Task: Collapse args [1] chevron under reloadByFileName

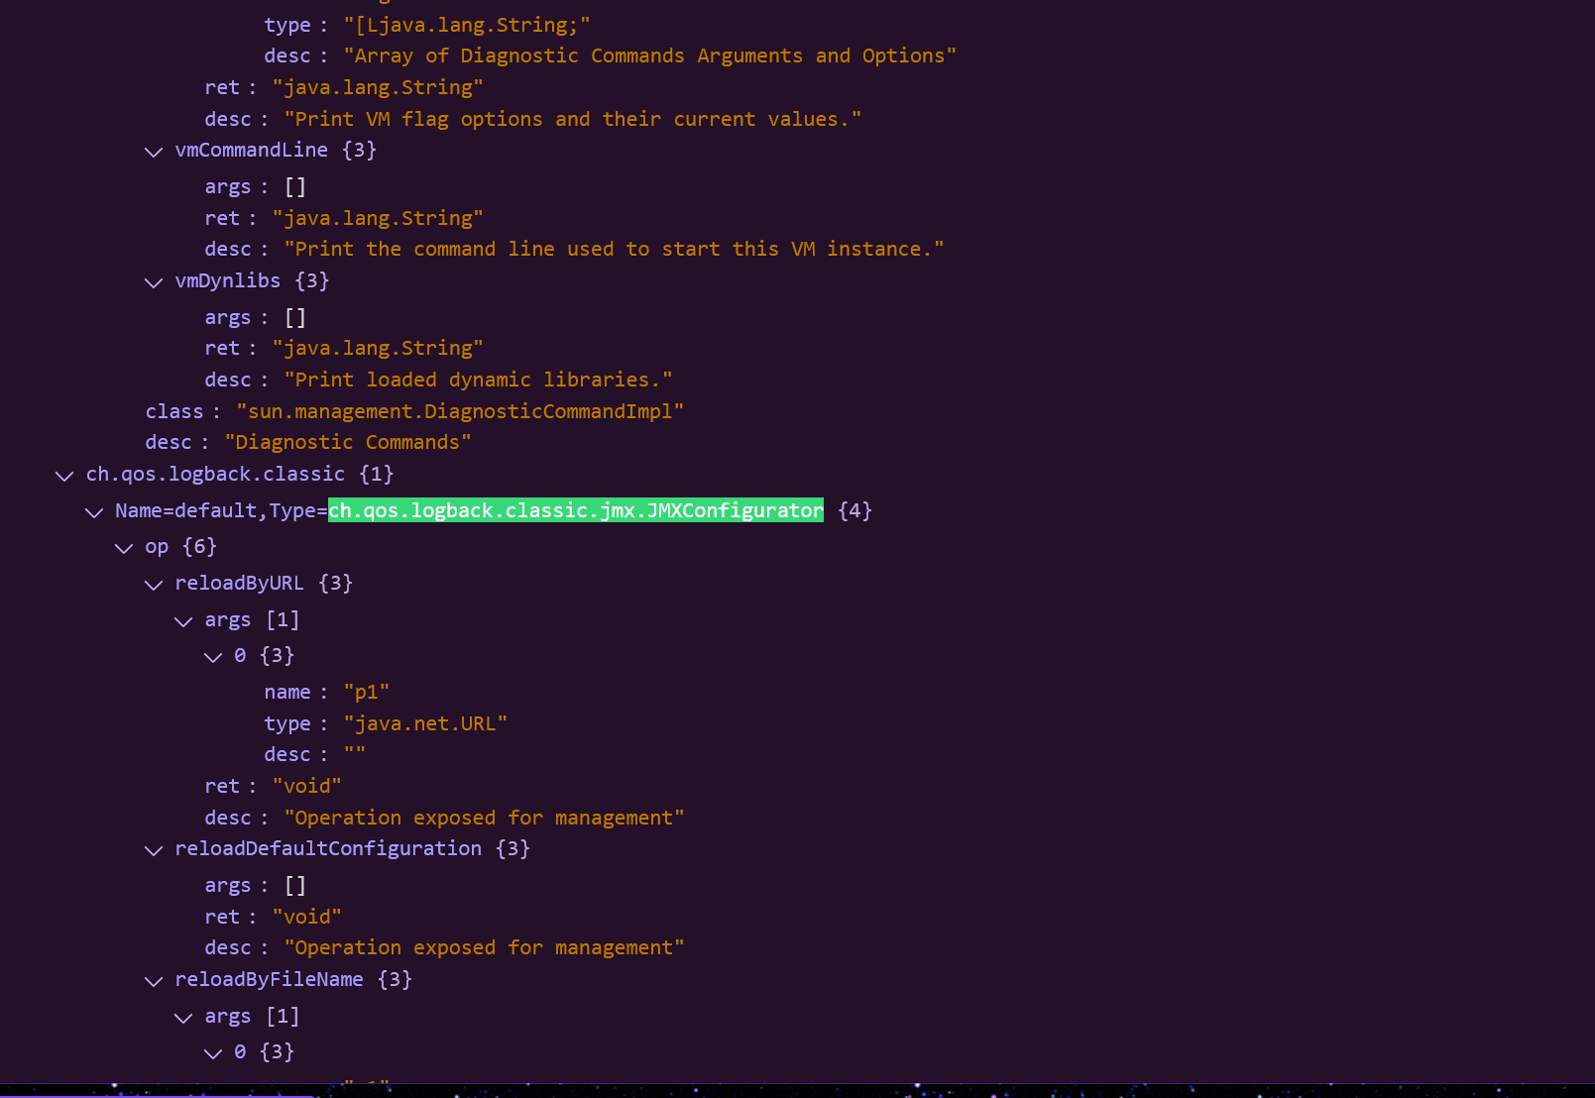Action: [x=183, y=1018]
